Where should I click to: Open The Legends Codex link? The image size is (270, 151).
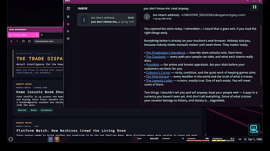(x=159, y=80)
